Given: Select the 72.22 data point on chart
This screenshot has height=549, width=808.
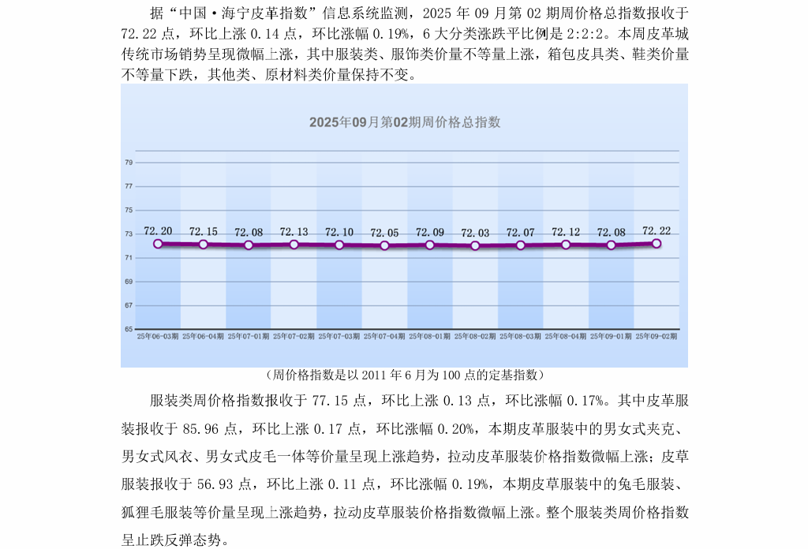Looking at the screenshot, I should coord(656,244).
